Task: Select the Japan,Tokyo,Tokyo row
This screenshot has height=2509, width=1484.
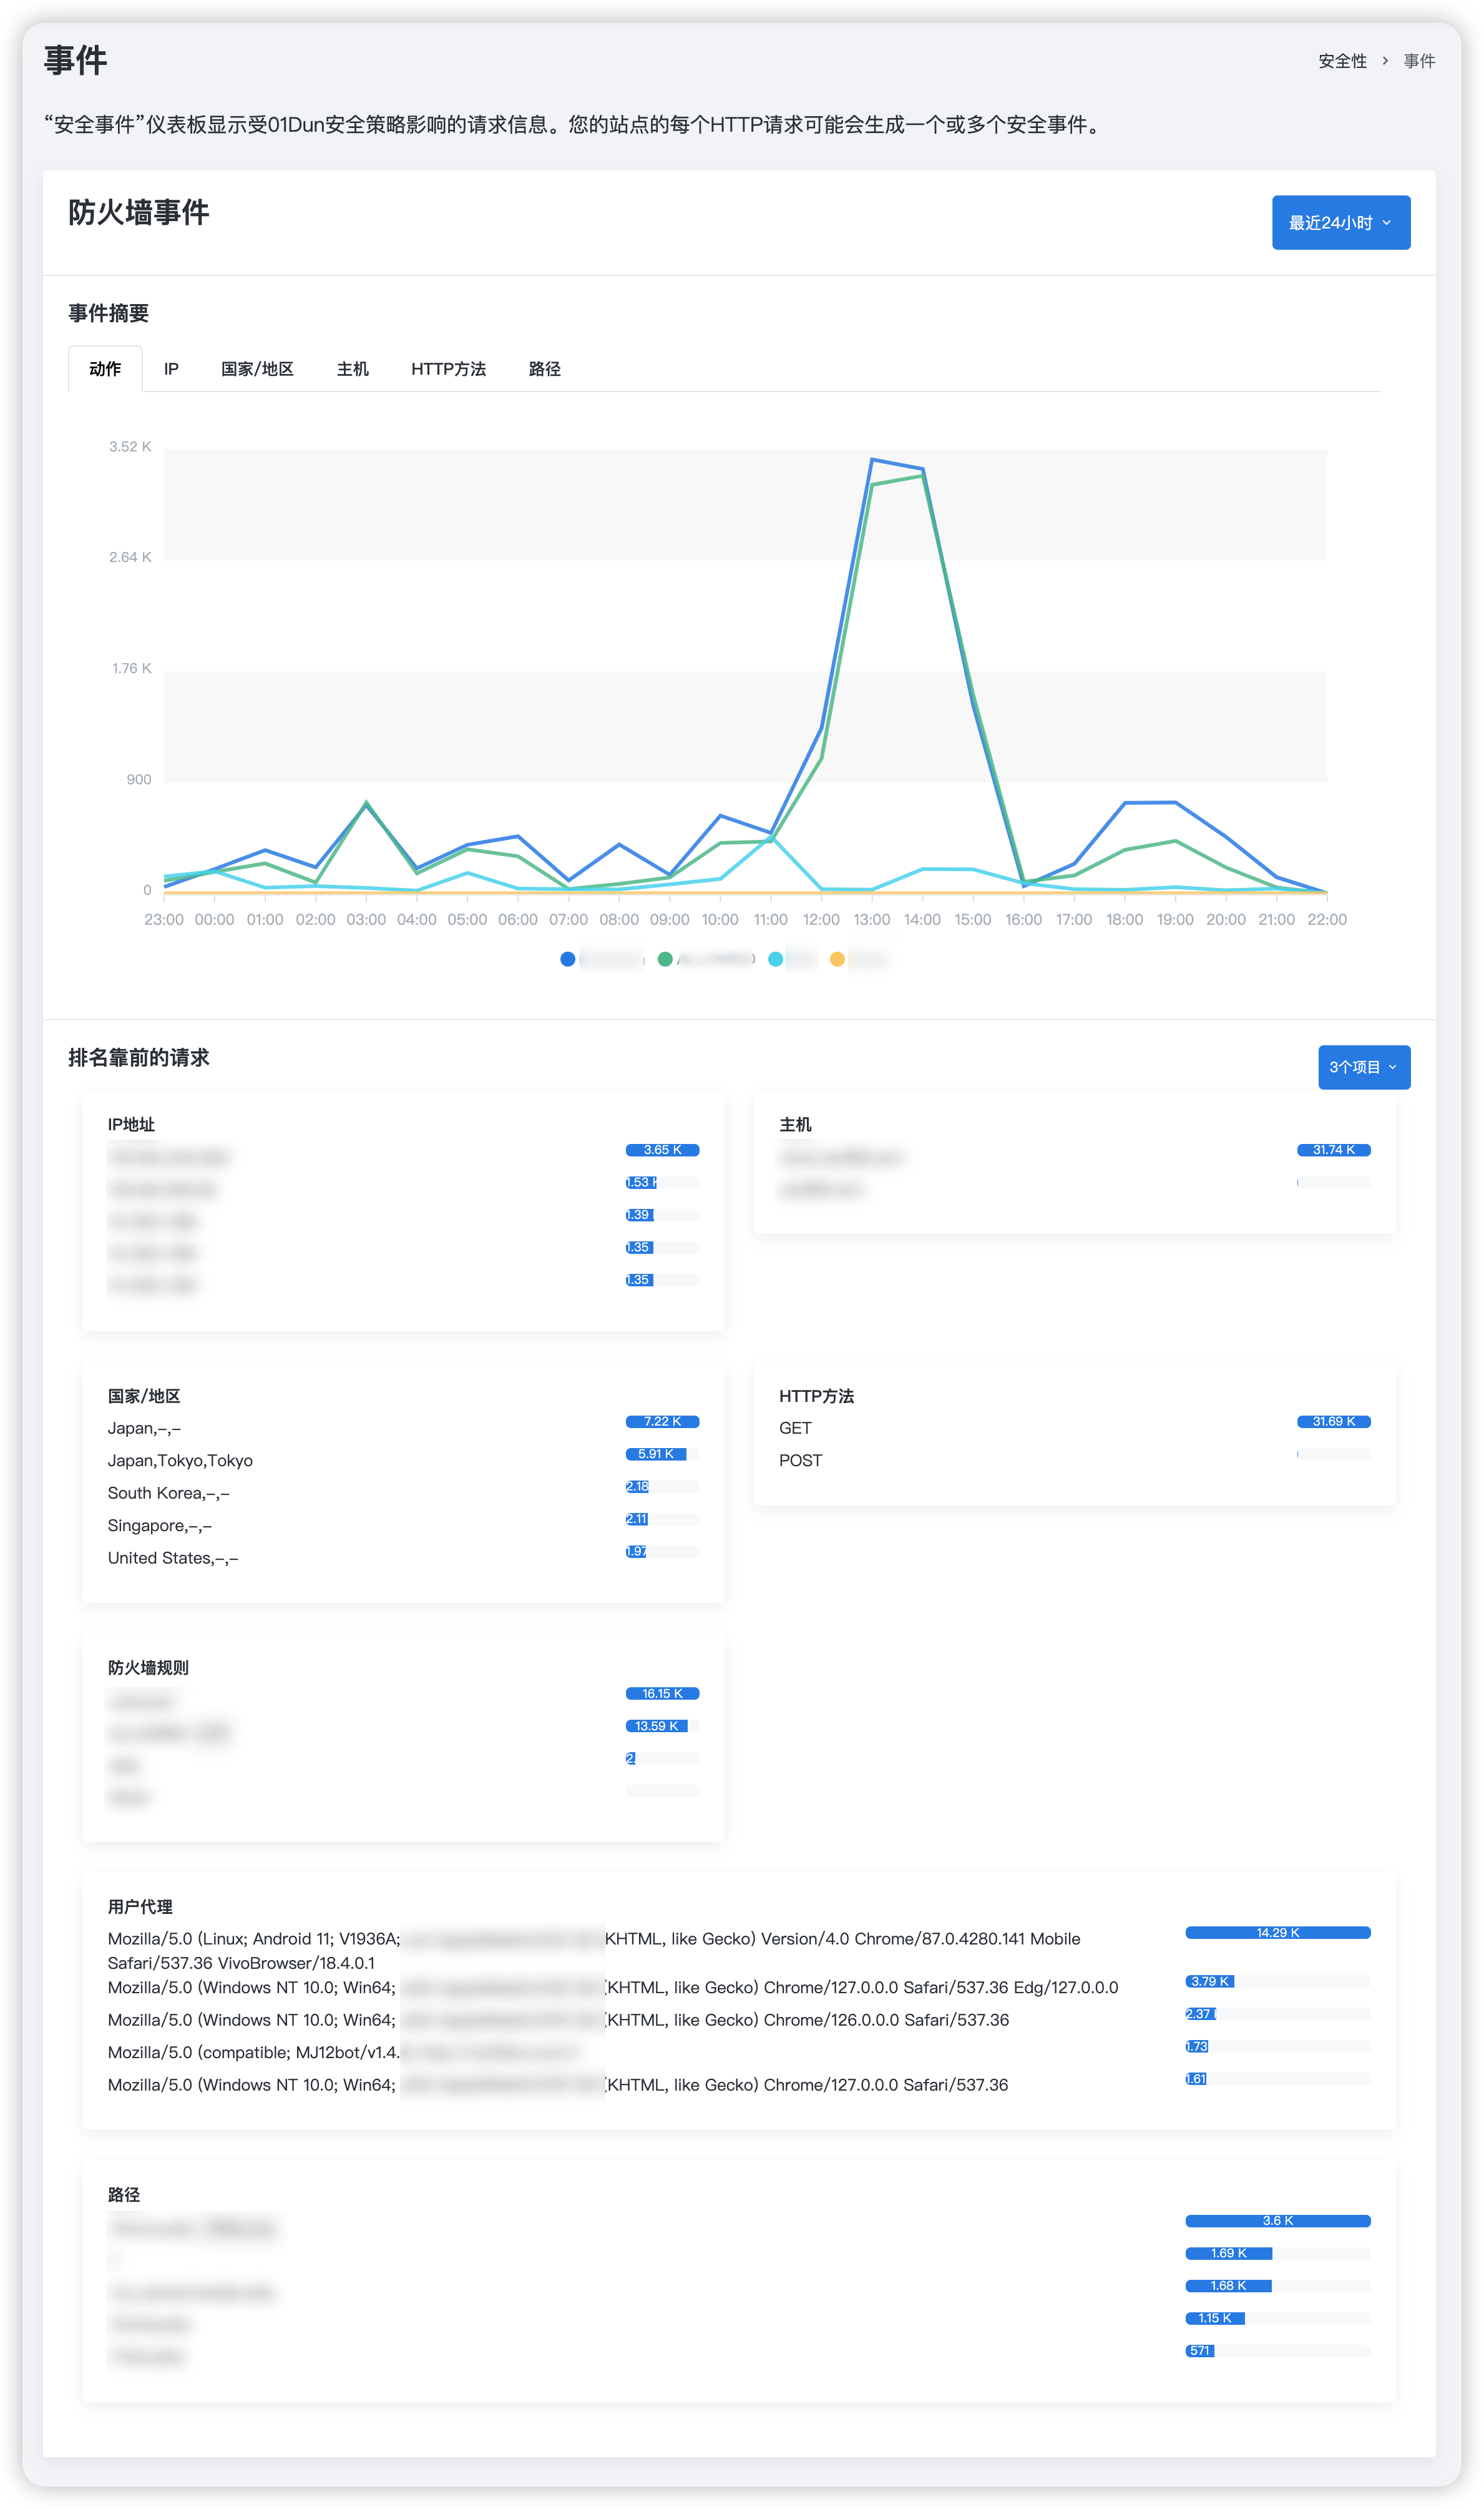Action: pos(403,1459)
